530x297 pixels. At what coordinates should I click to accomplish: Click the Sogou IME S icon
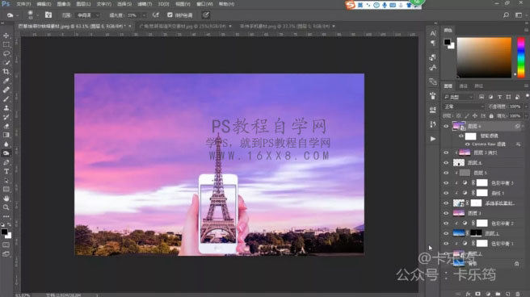350,5
